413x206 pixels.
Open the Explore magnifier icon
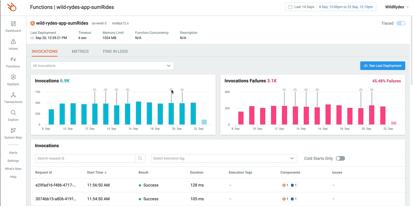pyautogui.click(x=13, y=112)
